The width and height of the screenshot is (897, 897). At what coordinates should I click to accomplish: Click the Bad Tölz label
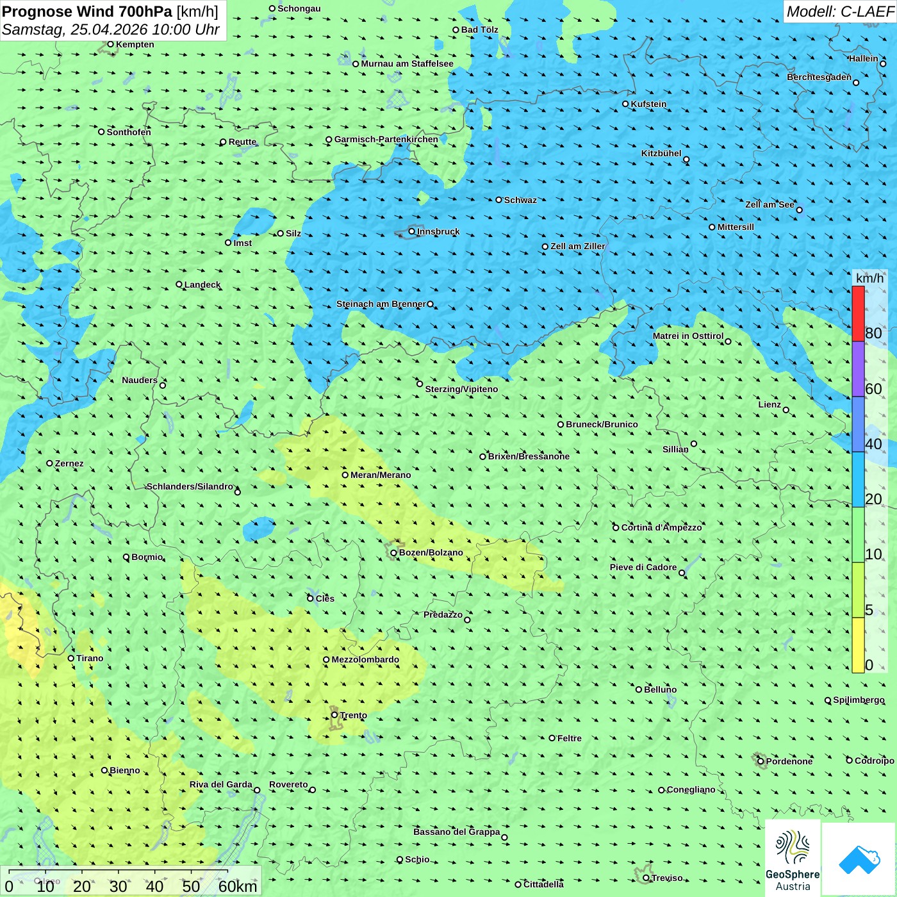[x=480, y=29]
